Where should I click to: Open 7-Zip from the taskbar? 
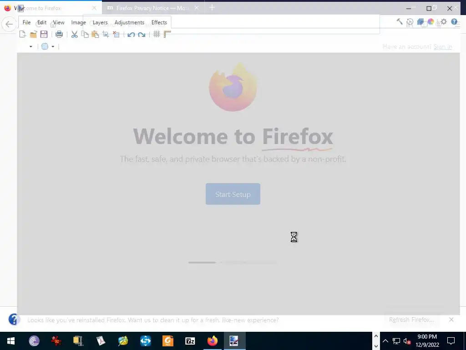(190, 341)
